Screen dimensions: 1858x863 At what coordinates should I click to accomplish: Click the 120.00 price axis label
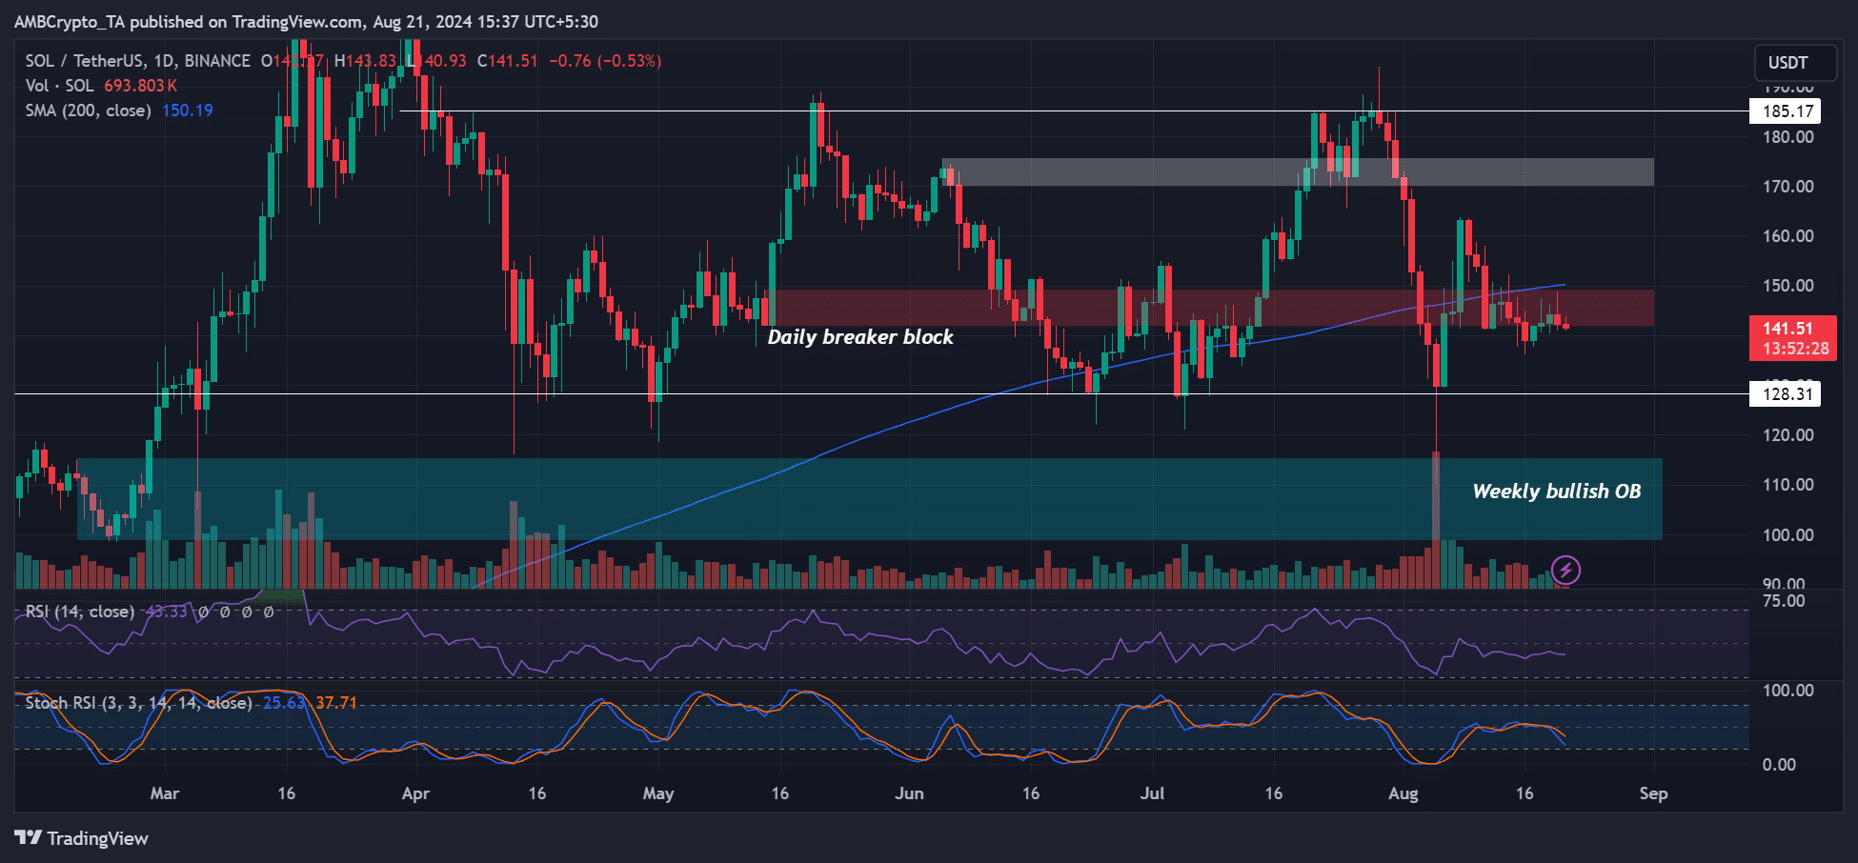pyautogui.click(x=1788, y=435)
